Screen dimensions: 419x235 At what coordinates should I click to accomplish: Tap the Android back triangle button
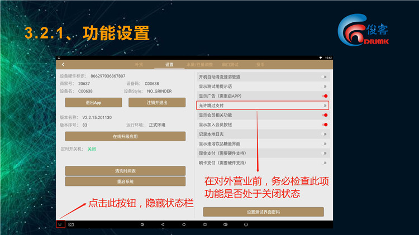click(x=163, y=224)
